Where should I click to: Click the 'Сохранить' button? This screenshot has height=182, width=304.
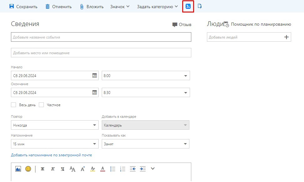point(23,7)
